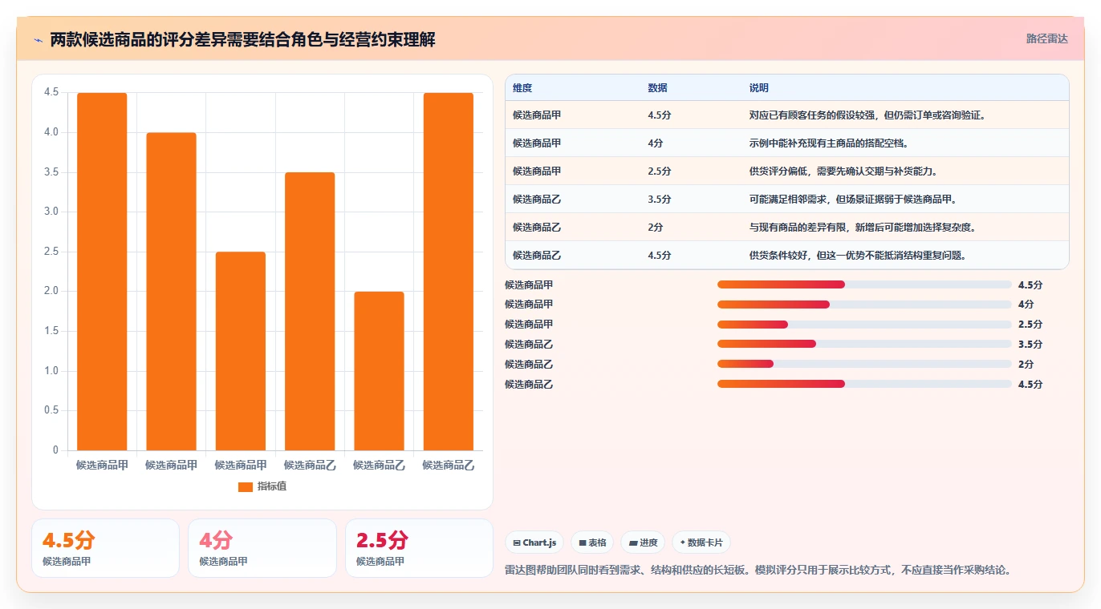Click the 2.5分 value in the table
Screen dimensions: 1101x609
660,171
